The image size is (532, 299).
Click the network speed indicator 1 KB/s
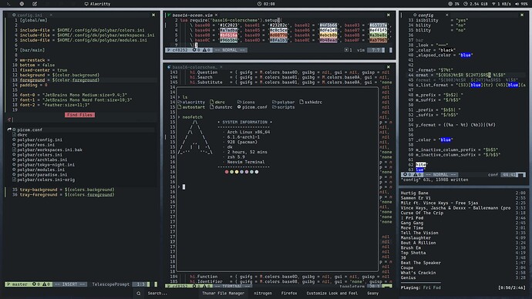(501, 4)
